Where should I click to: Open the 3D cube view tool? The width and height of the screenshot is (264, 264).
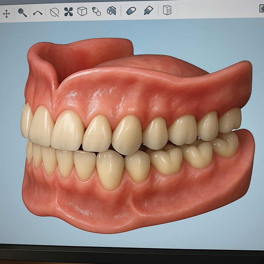tap(82, 11)
